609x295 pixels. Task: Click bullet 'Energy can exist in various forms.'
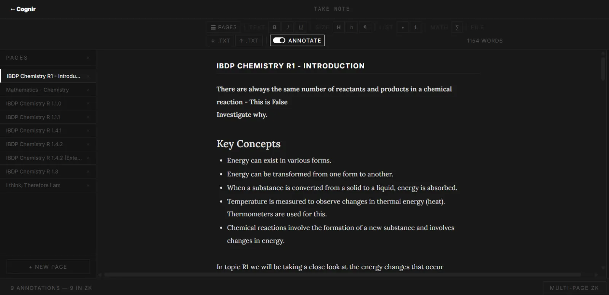click(279, 161)
